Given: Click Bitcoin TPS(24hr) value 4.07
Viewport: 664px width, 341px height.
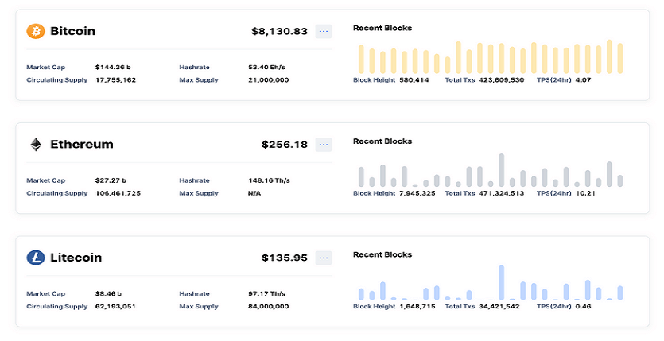Looking at the screenshot, I should [583, 80].
